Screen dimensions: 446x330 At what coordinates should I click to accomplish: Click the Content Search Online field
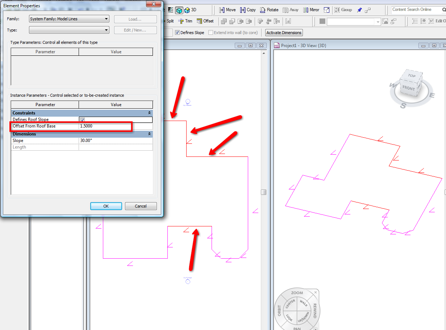pos(417,10)
